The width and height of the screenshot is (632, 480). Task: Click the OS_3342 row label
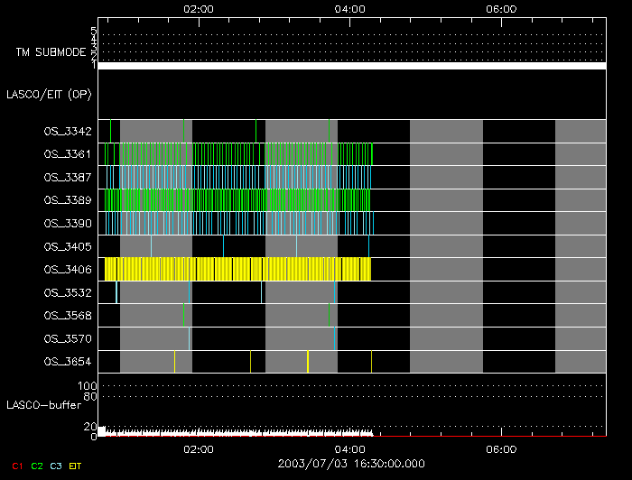pos(68,131)
